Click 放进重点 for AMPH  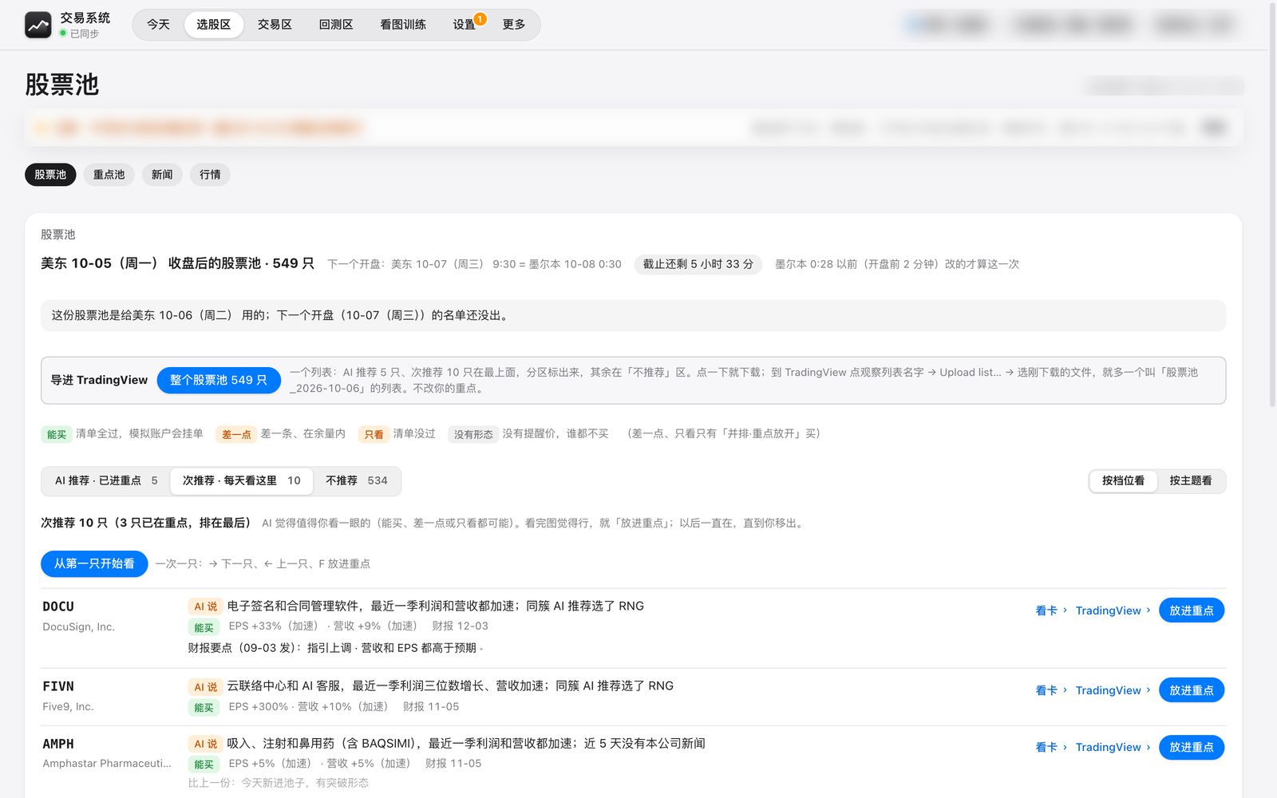click(1192, 747)
